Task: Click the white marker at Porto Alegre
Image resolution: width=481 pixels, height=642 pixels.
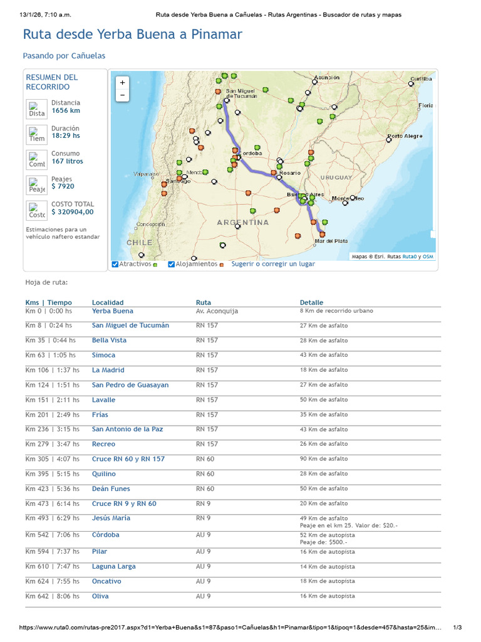Action: [388, 140]
